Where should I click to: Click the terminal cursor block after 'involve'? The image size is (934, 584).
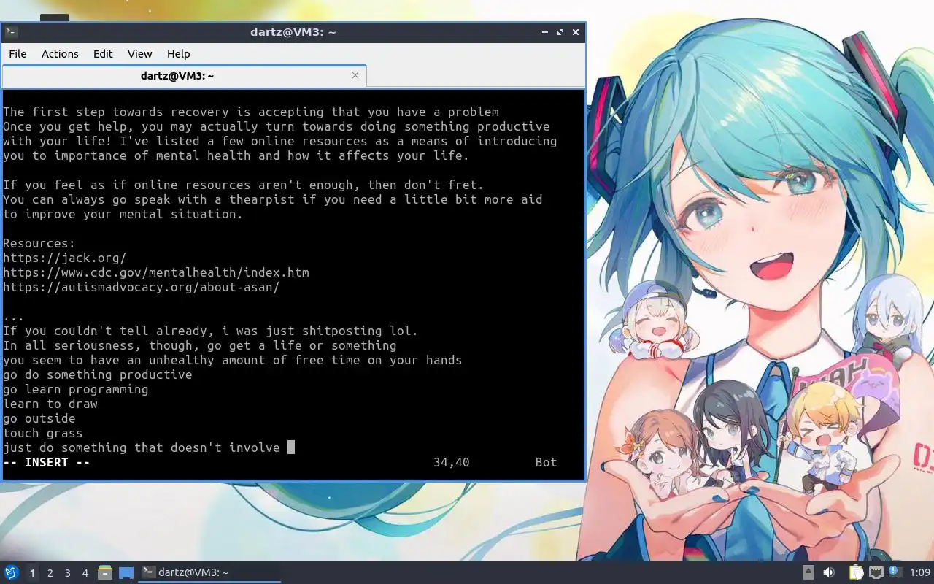coord(291,447)
